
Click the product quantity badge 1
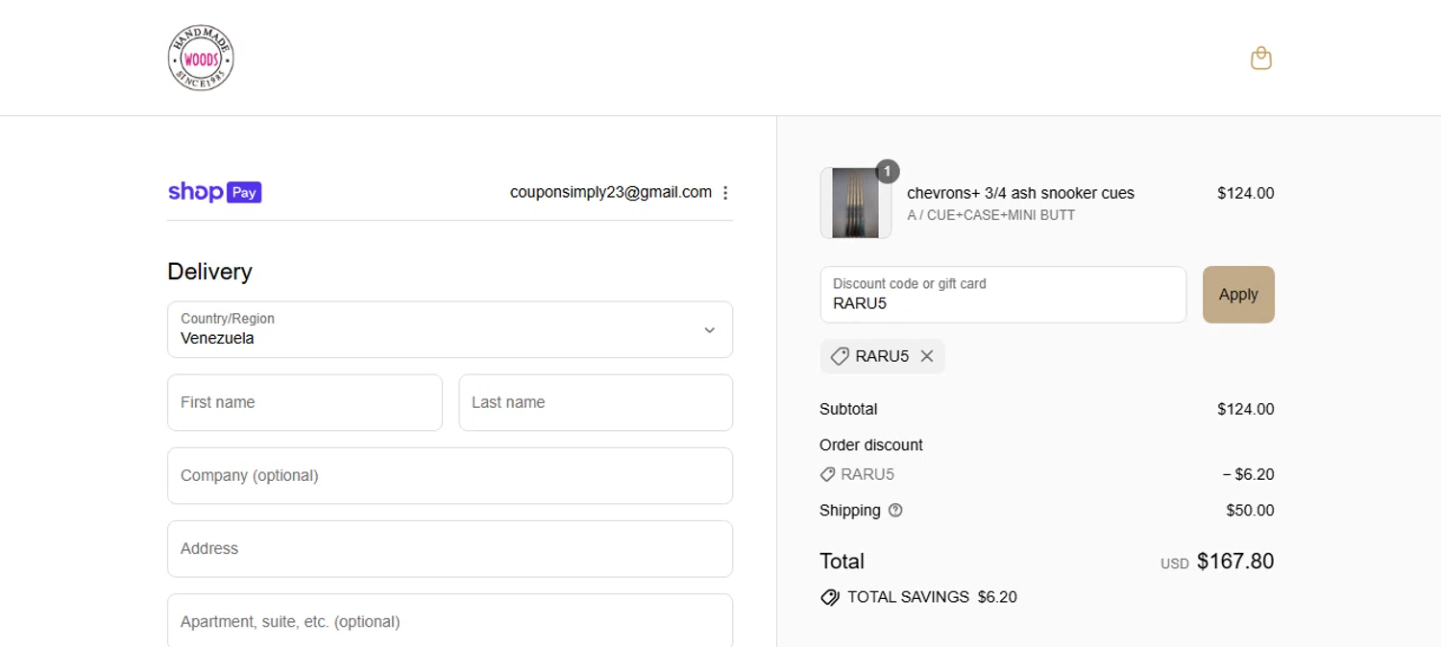[x=888, y=171]
